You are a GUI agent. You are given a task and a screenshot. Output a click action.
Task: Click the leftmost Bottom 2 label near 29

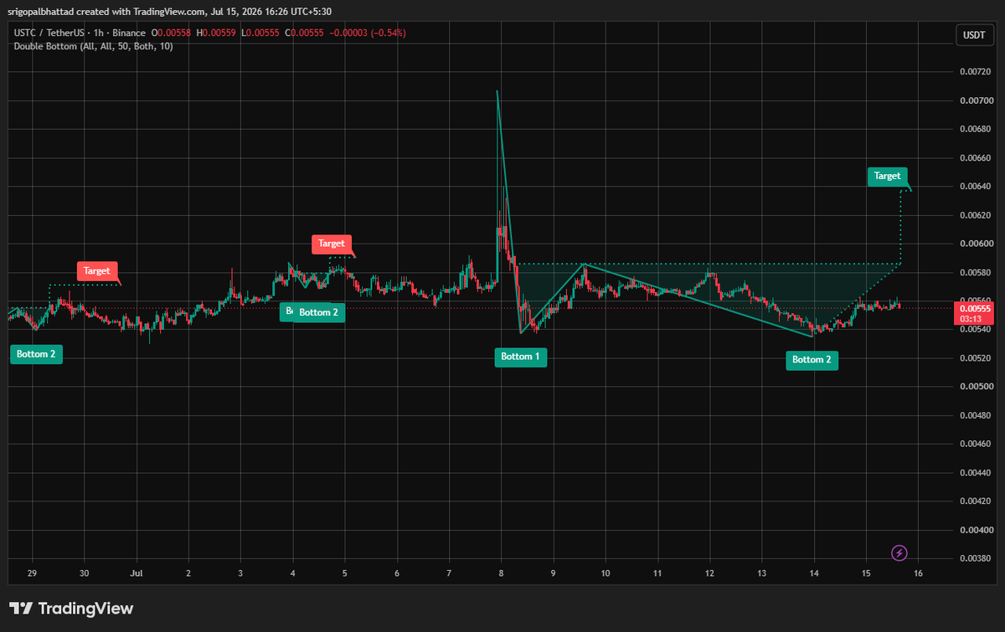click(x=36, y=354)
